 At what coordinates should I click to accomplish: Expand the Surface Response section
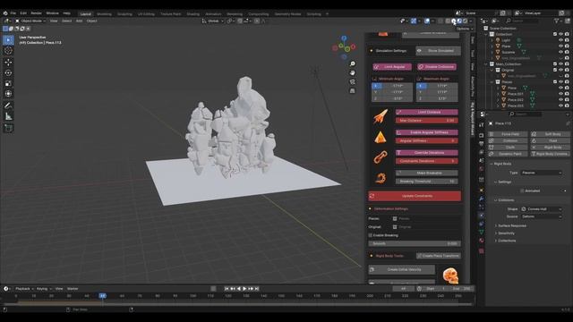[x=511, y=226]
